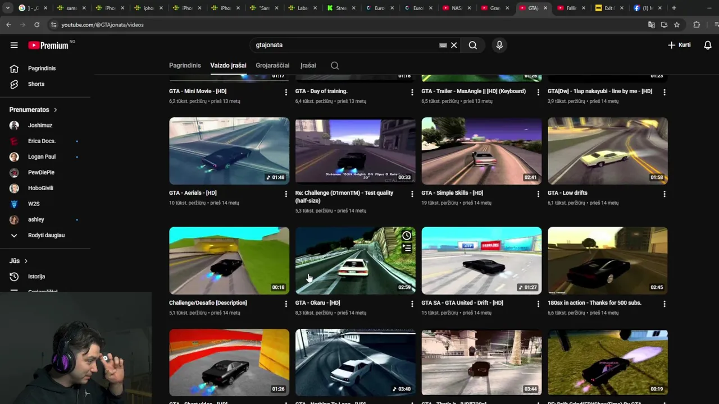The image size is (719, 404).
Task: Open options menu for GTA - Day of training
Action: (x=412, y=92)
